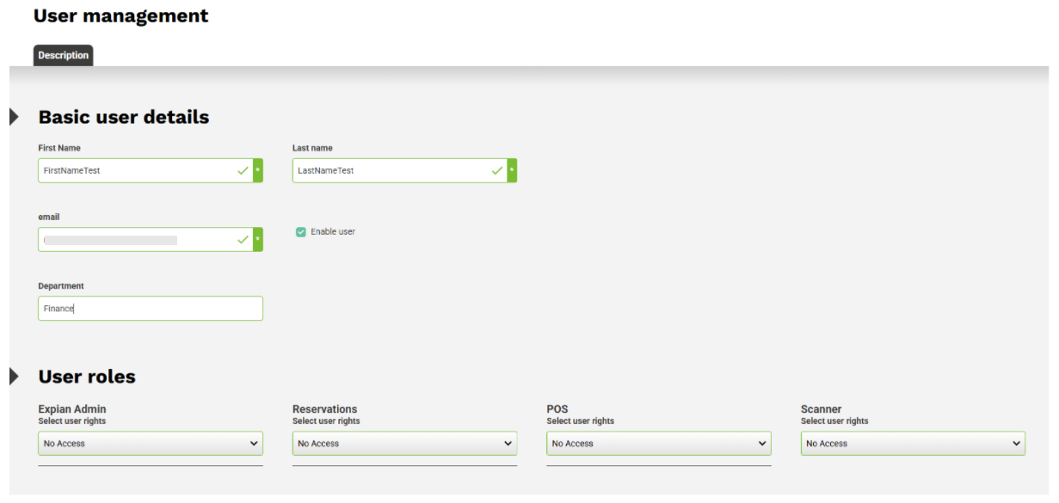The height and width of the screenshot is (503, 1059).
Task: Click the "Department" field label
Action: [61, 286]
